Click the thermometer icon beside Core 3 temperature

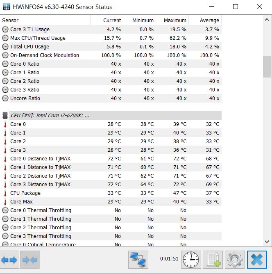[x=5, y=150]
